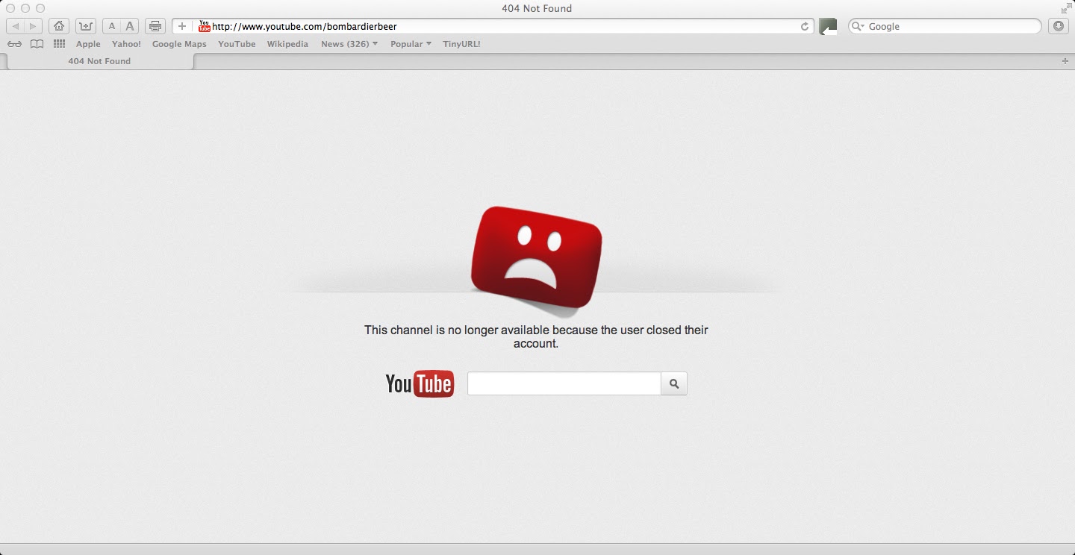The height and width of the screenshot is (555, 1075).
Task: Select the 404 Not Found tab
Action: [99, 61]
